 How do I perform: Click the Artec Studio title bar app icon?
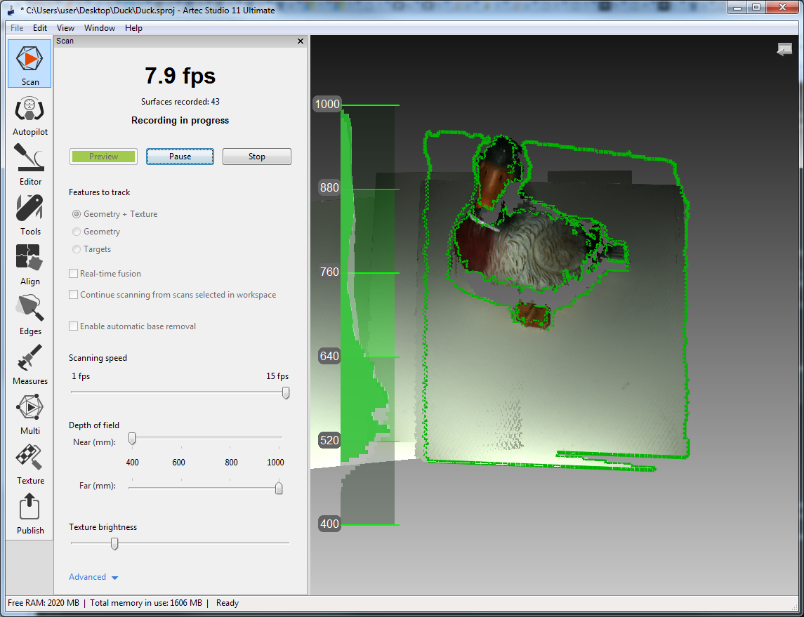pos(11,10)
